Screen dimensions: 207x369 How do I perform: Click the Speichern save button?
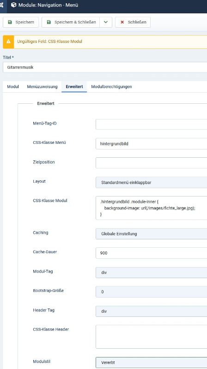click(21, 22)
